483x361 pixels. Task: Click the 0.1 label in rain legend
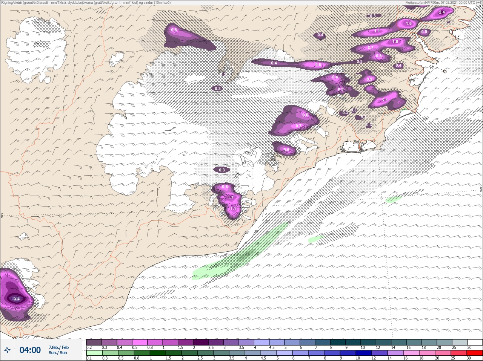(x=89, y=358)
